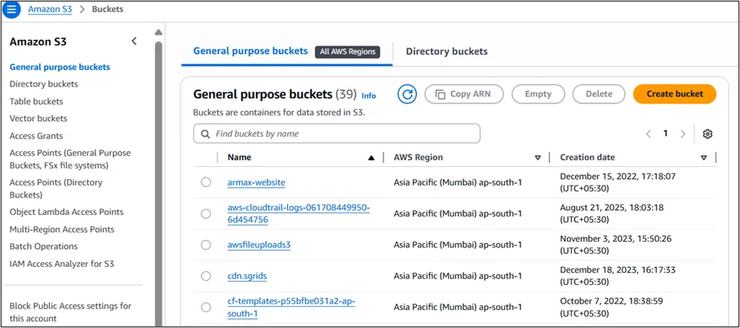Click October 7, 2022, 18:38:59 date cell
Screen dimensions: 740x328
610,307
